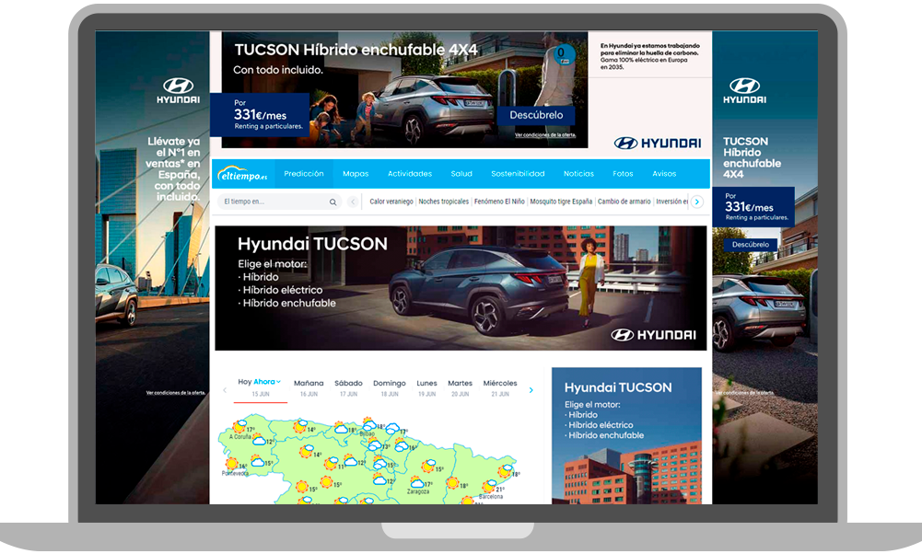Open the Fotos menu
Image resolution: width=922 pixels, height=554 pixels.
tap(623, 174)
